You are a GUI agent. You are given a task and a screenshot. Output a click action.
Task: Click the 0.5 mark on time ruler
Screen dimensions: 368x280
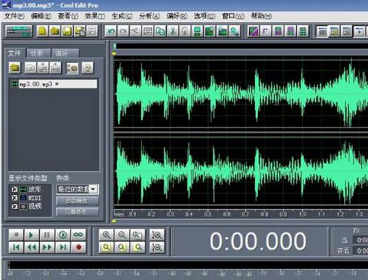tap(207, 214)
